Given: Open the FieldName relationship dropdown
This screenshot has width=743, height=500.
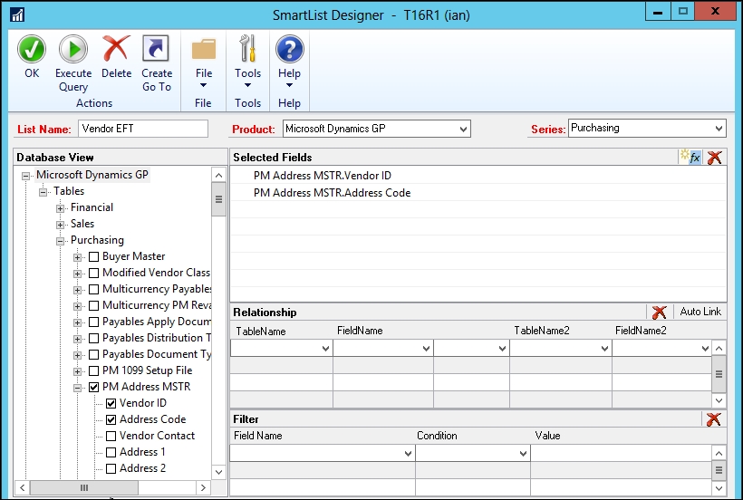Looking at the screenshot, I should tap(426, 349).
